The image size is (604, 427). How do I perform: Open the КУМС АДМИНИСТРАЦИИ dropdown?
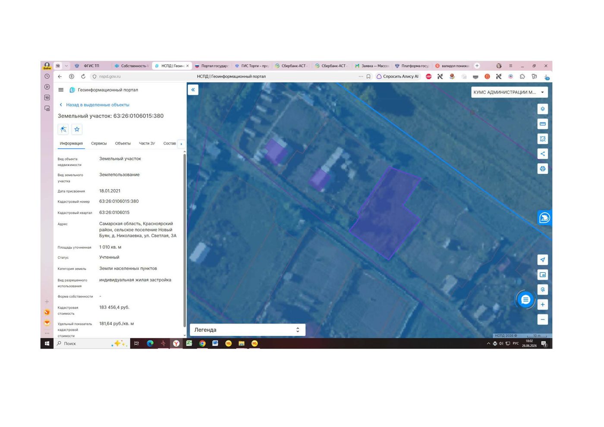509,92
